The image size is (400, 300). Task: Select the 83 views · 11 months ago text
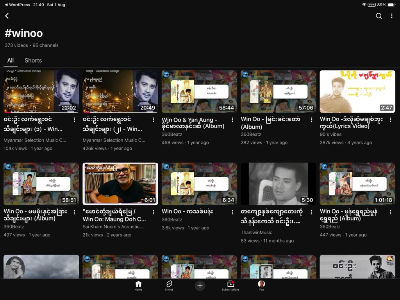click(x=267, y=241)
